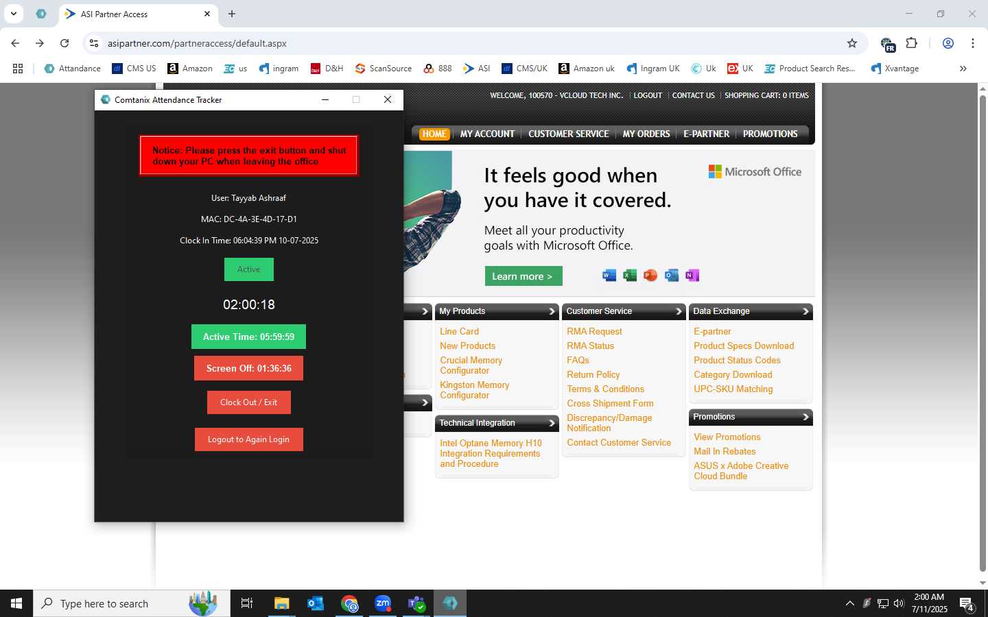Bookmark this page with the star icon

(852, 43)
